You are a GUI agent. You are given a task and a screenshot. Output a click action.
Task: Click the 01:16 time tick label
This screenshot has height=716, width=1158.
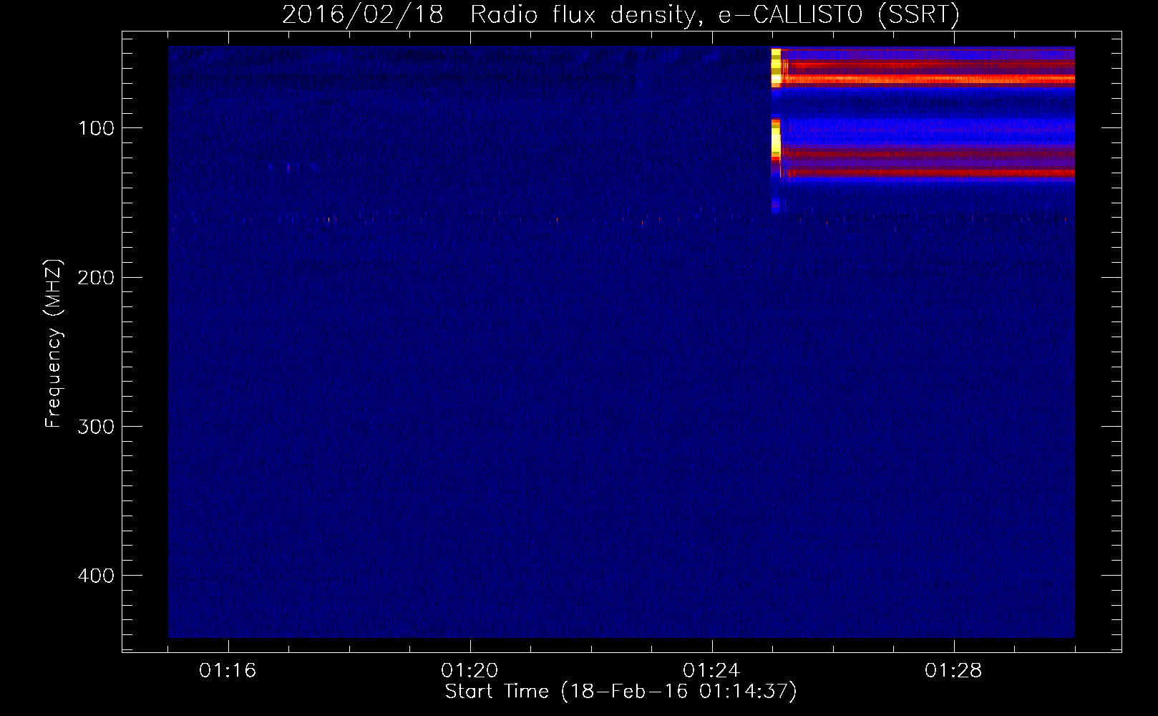[x=228, y=671]
